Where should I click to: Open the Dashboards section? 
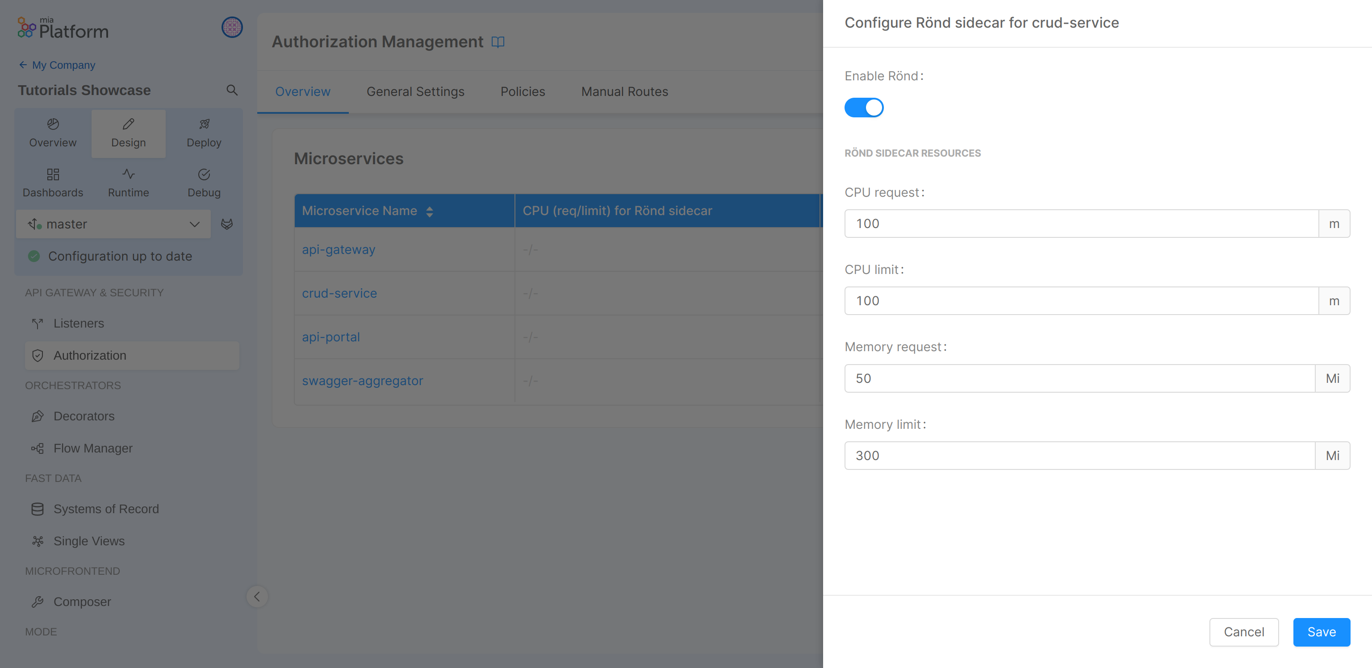click(x=53, y=183)
